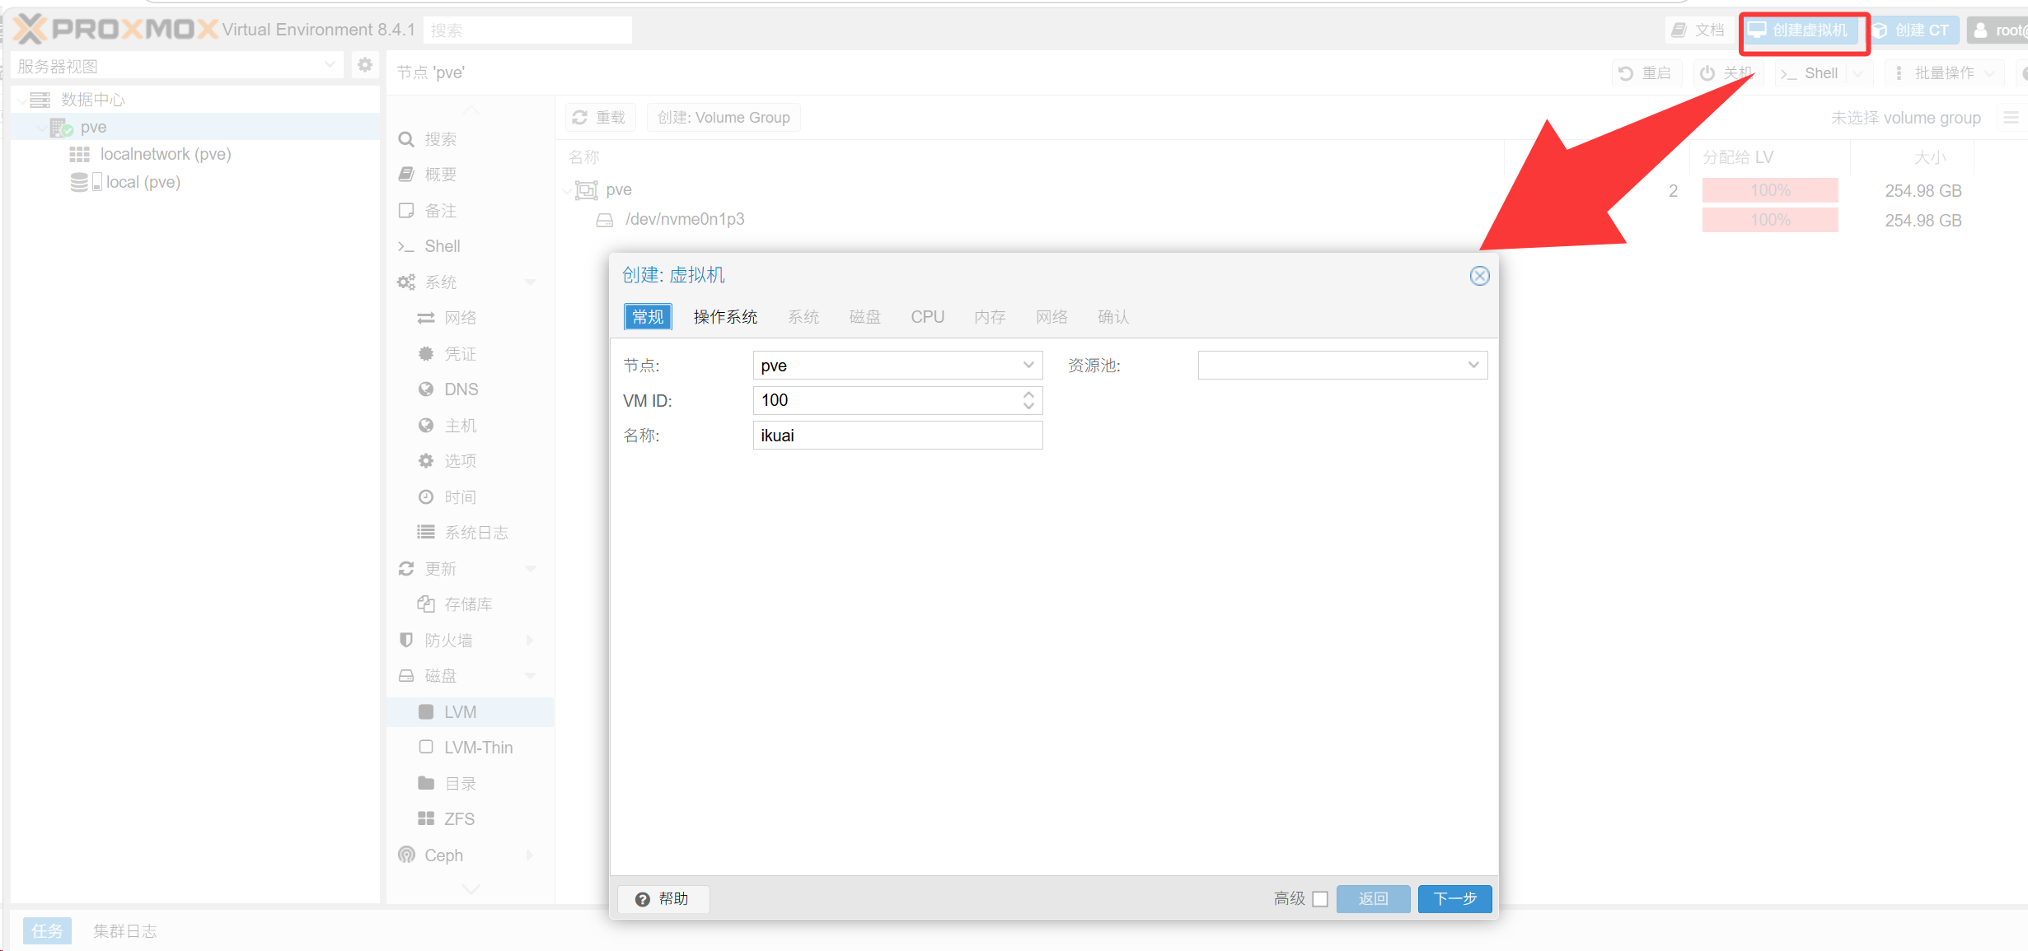The width and height of the screenshot is (2028, 951).
Task: Click the gear icon beside server view
Action: pos(365,65)
